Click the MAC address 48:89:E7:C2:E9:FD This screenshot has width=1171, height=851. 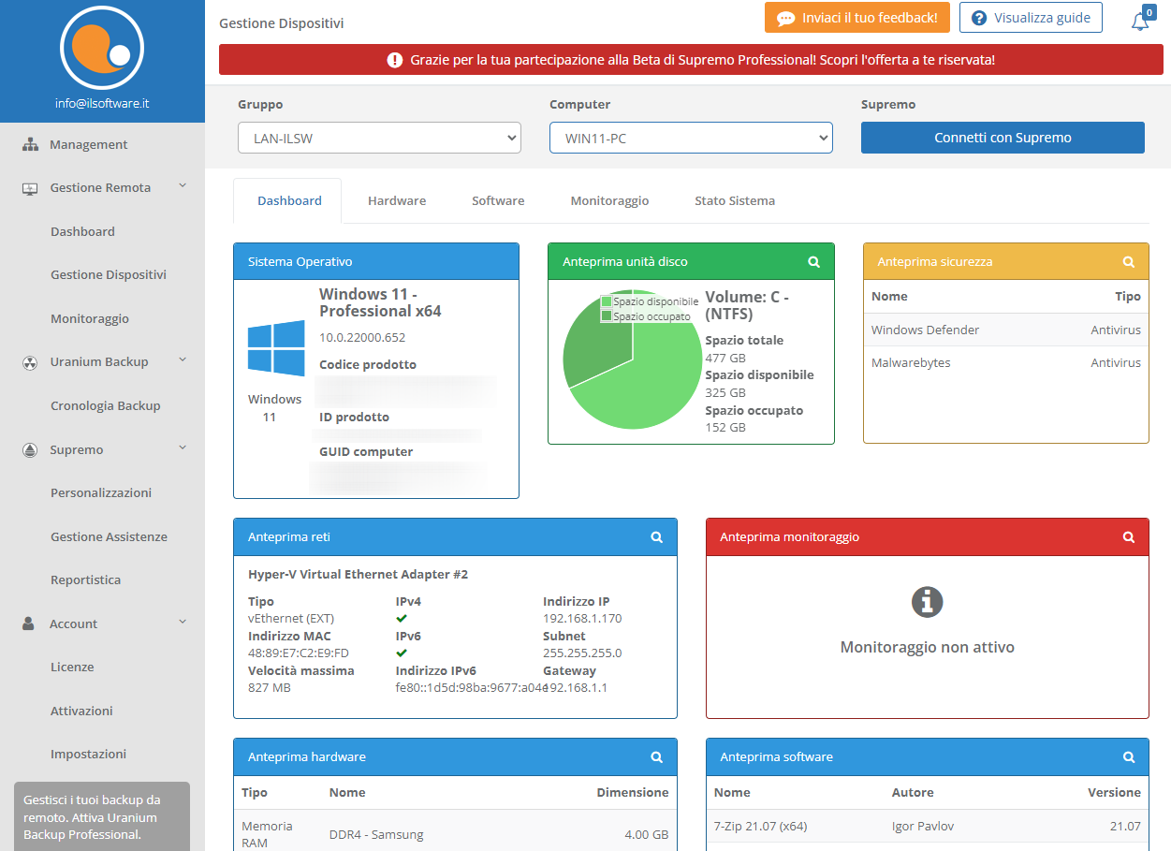tap(299, 653)
